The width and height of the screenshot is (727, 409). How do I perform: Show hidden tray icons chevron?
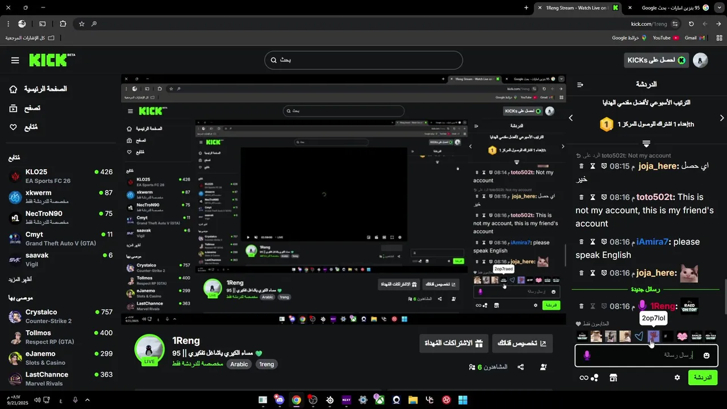pyautogui.click(x=87, y=400)
